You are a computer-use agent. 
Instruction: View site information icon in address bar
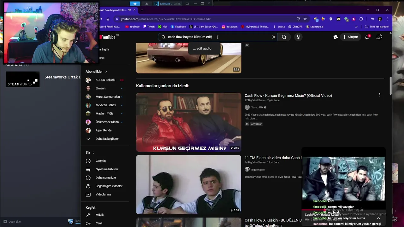[x=117, y=19]
